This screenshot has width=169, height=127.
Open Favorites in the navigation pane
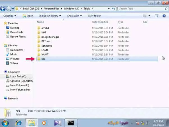click(x=13, y=23)
